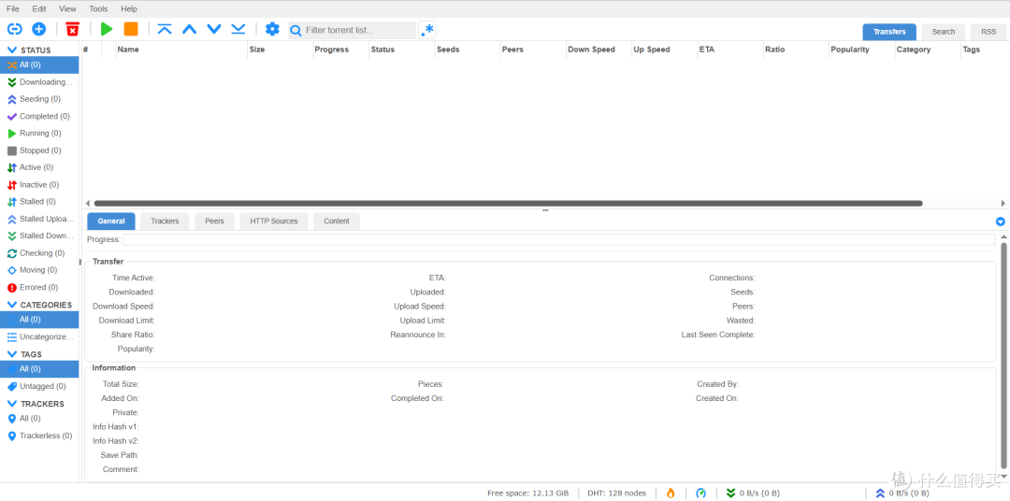Toggle alternative speed limits speedometer icon
The image size is (1010, 501).
(701, 493)
